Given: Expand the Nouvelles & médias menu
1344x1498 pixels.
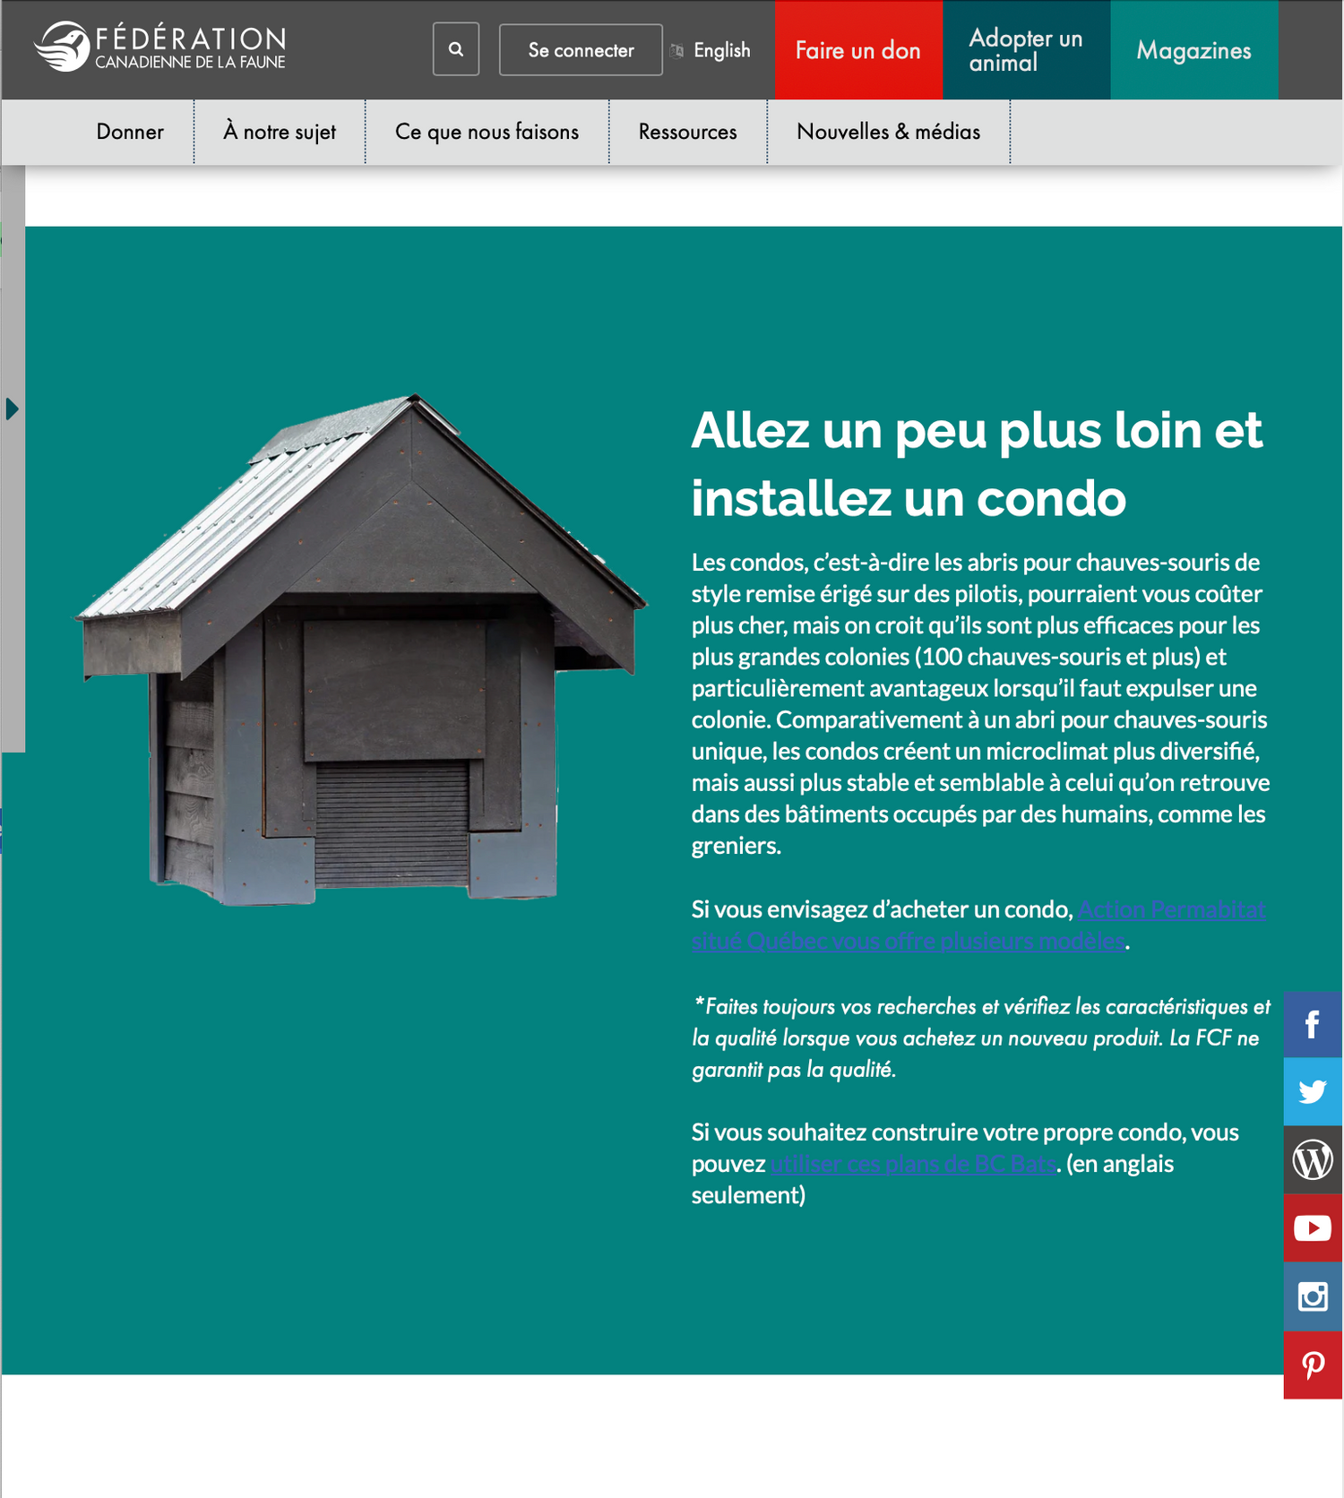Looking at the screenshot, I should 888,132.
